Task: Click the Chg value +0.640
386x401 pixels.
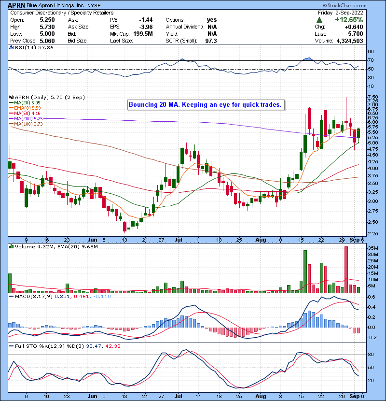Action: (x=354, y=27)
